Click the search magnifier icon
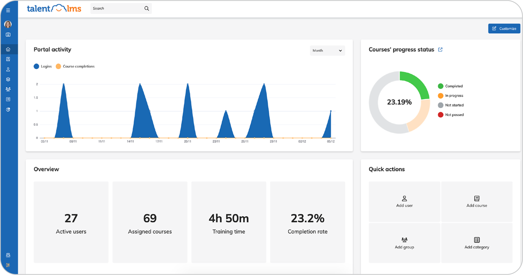The image size is (523, 275). (147, 9)
